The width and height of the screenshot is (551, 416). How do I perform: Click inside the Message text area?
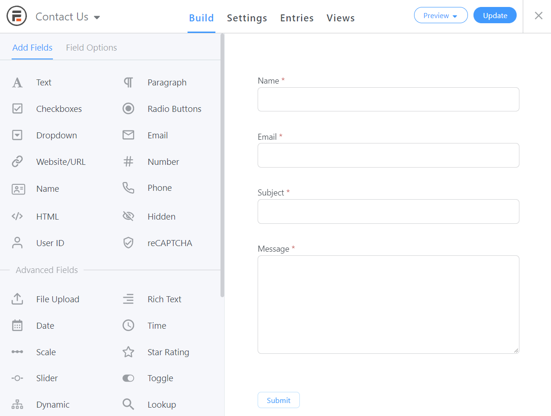click(x=389, y=304)
